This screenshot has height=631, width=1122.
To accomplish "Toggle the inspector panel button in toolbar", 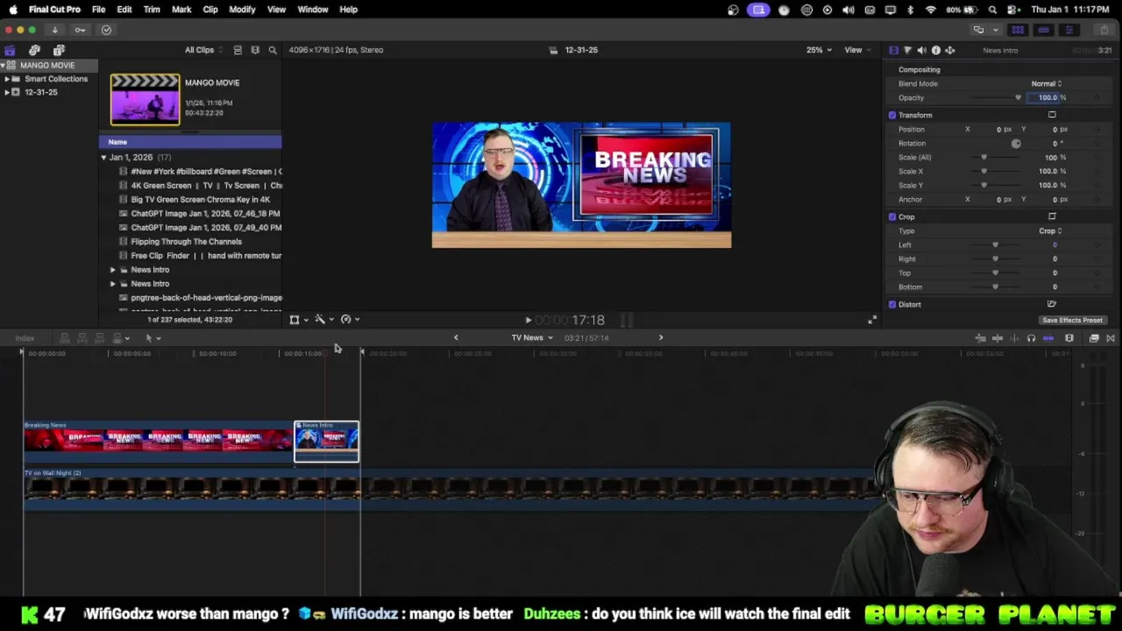I will [1069, 30].
